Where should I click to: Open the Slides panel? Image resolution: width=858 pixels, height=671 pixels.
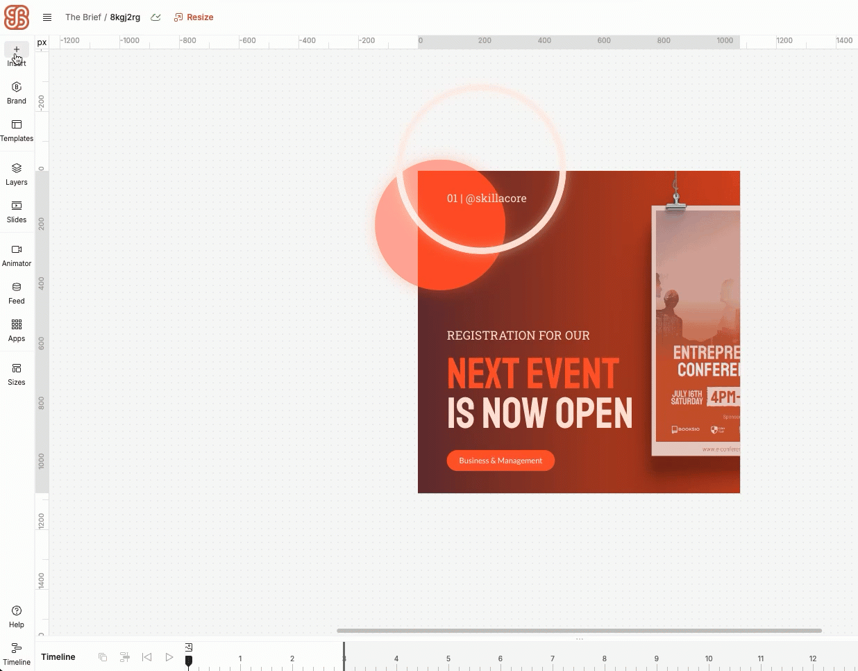click(17, 211)
